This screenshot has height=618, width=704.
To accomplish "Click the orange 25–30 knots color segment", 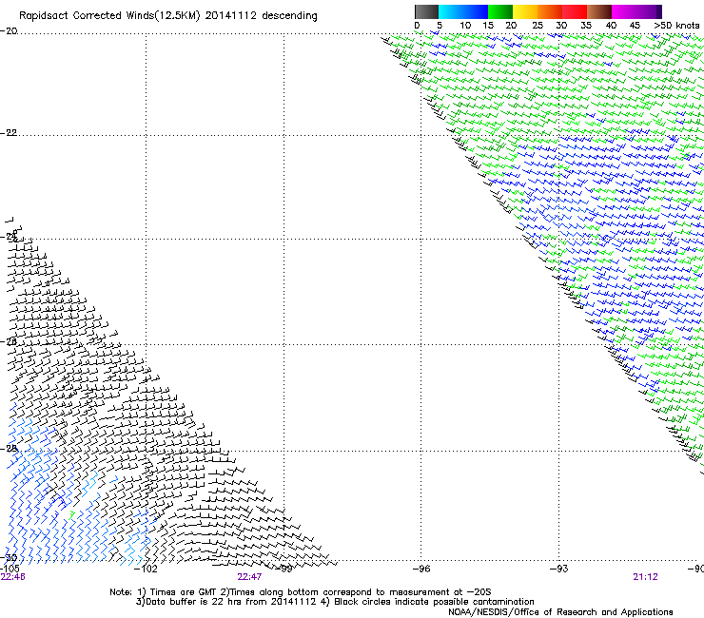I will [x=550, y=11].
